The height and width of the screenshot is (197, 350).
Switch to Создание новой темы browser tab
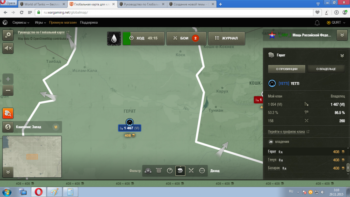pos(192,4)
